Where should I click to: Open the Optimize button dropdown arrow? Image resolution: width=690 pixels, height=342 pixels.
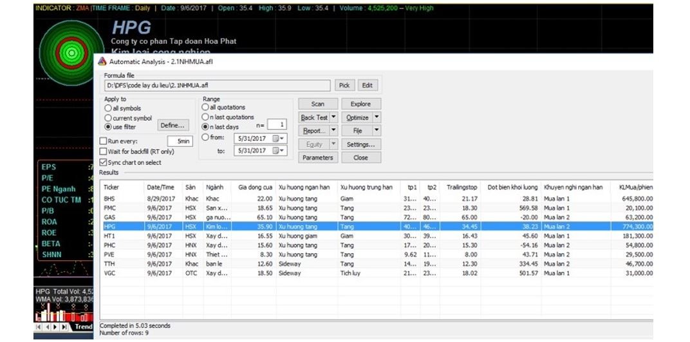(x=377, y=117)
